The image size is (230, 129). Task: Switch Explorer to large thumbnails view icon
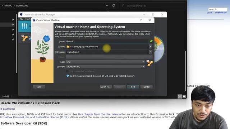[184, 96]
